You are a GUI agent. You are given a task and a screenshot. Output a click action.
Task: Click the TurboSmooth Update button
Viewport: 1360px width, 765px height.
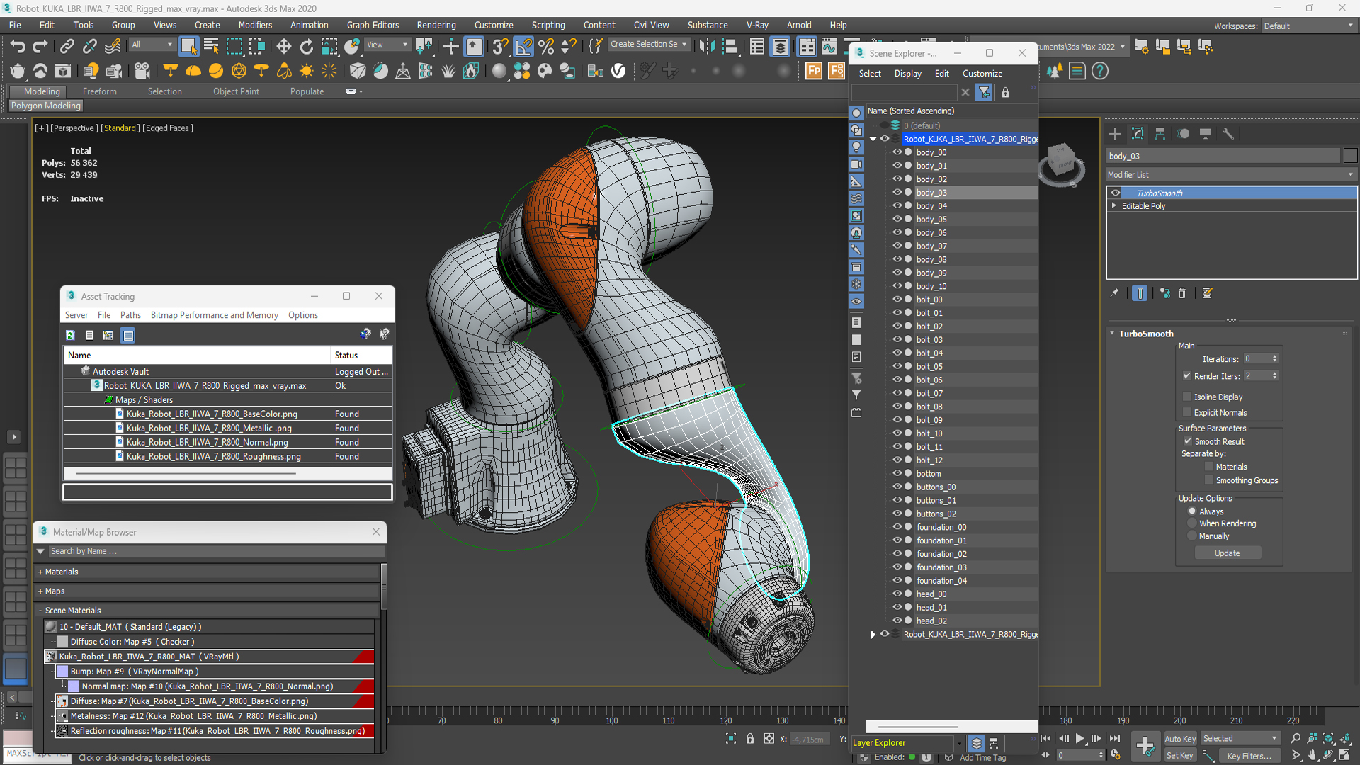1228,553
